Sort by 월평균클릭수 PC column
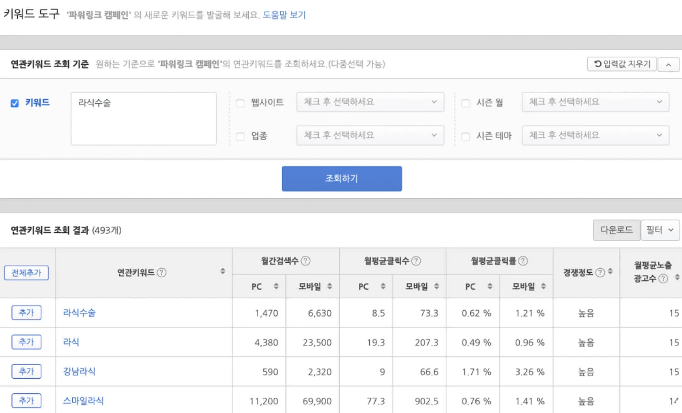 [x=383, y=286]
